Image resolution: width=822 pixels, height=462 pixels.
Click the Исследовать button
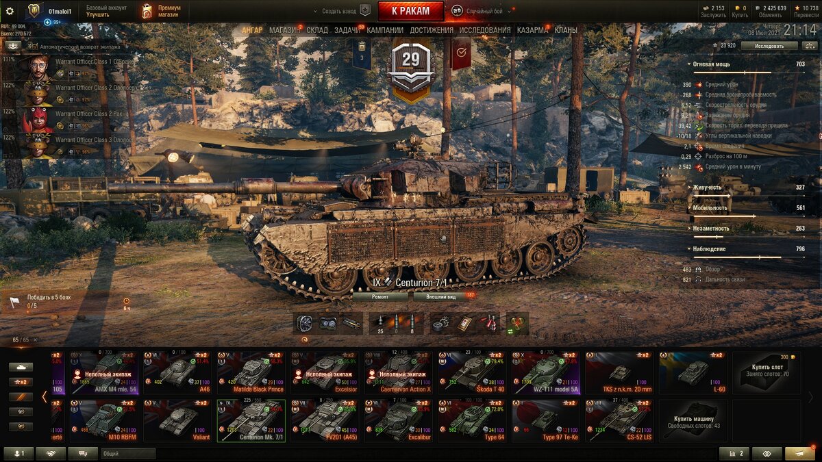(x=770, y=46)
